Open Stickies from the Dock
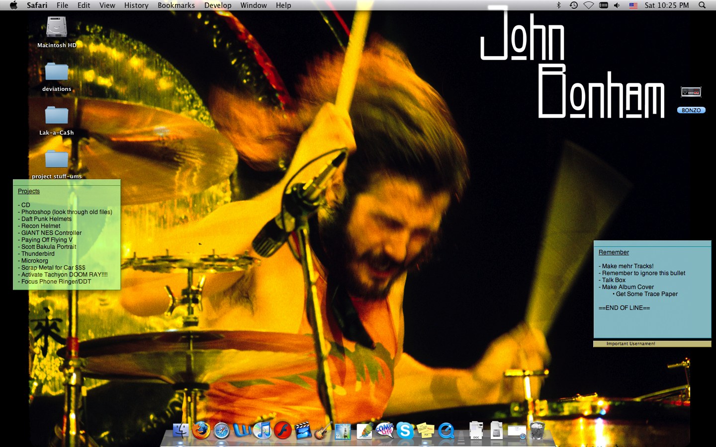 (x=425, y=431)
